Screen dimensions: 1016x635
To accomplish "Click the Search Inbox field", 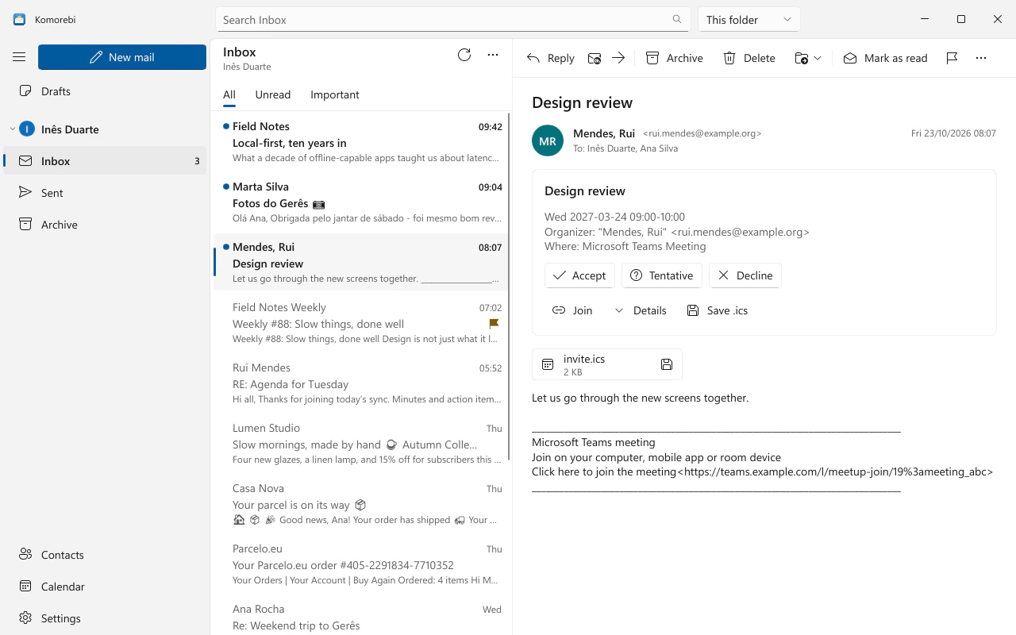I will pos(452,19).
